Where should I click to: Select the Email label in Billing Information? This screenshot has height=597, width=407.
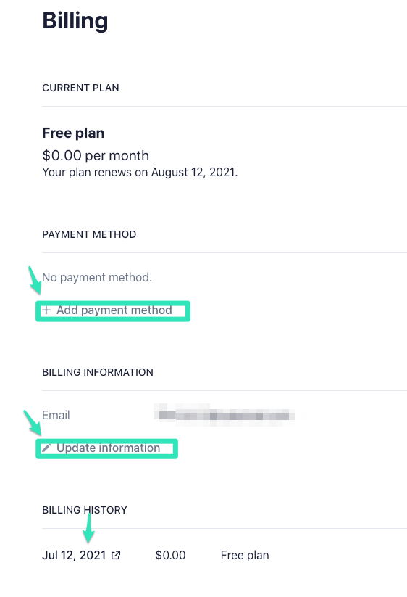[56, 415]
